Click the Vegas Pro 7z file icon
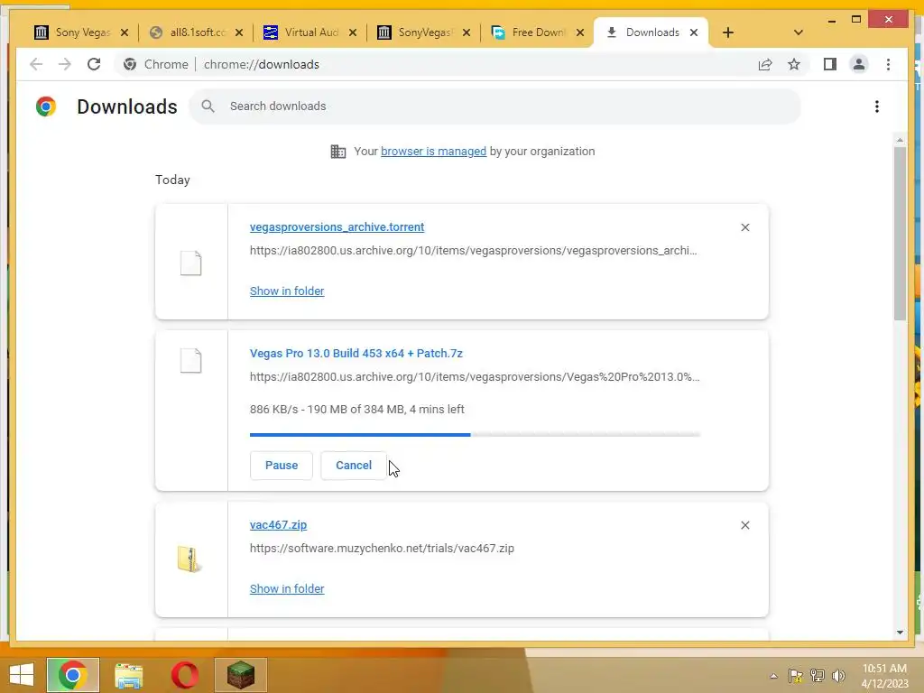This screenshot has width=924, height=693. pos(190,361)
